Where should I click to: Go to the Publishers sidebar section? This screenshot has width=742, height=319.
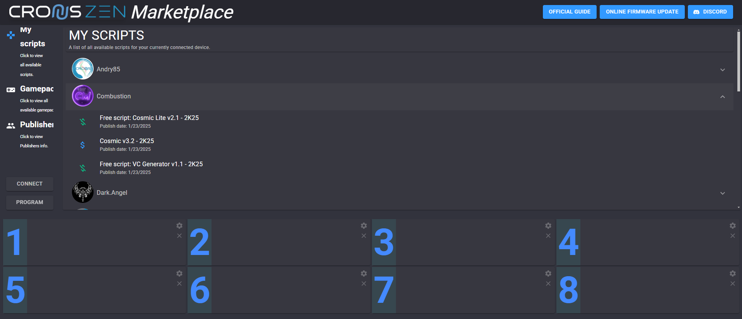pyautogui.click(x=36, y=125)
